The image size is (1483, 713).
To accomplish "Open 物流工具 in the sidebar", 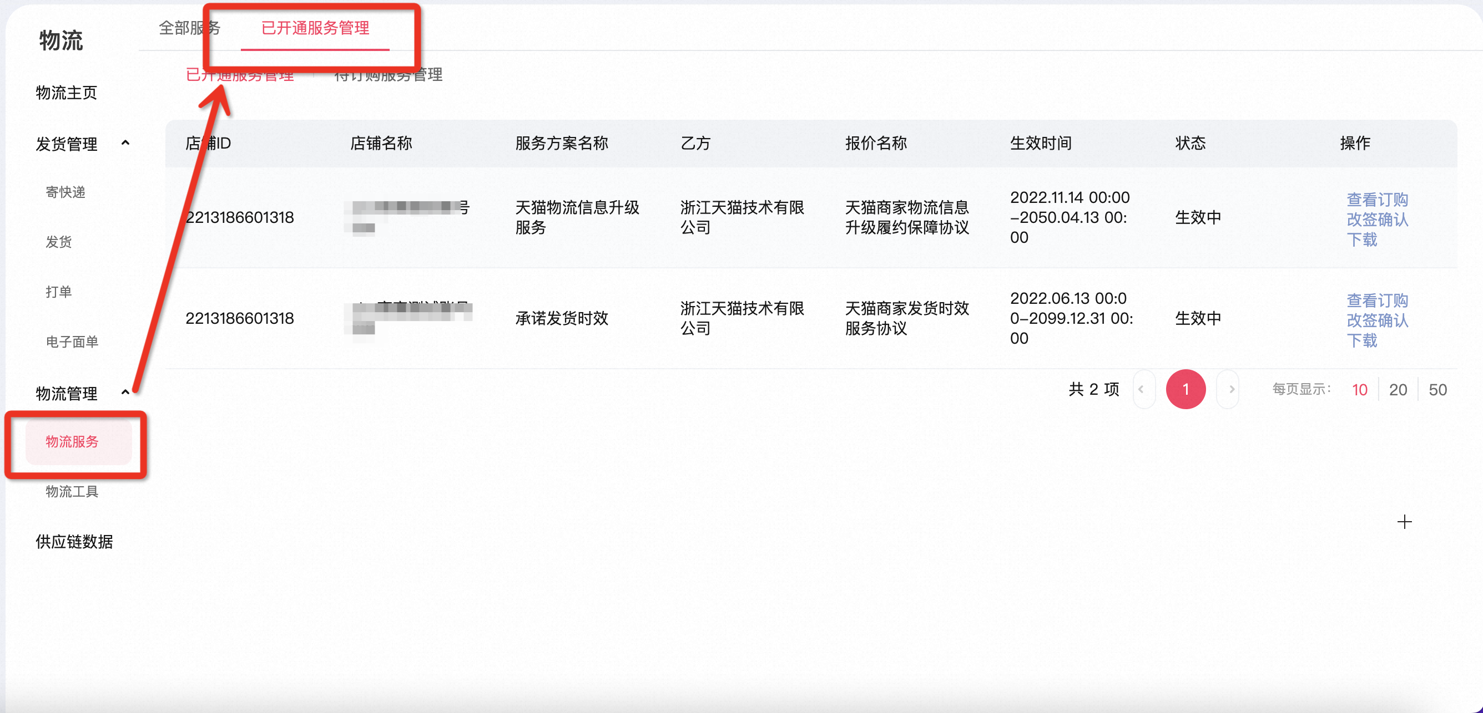I will click(x=72, y=492).
